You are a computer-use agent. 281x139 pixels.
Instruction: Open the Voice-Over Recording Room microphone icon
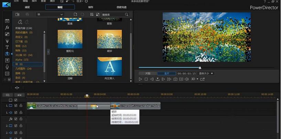coord(7,67)
